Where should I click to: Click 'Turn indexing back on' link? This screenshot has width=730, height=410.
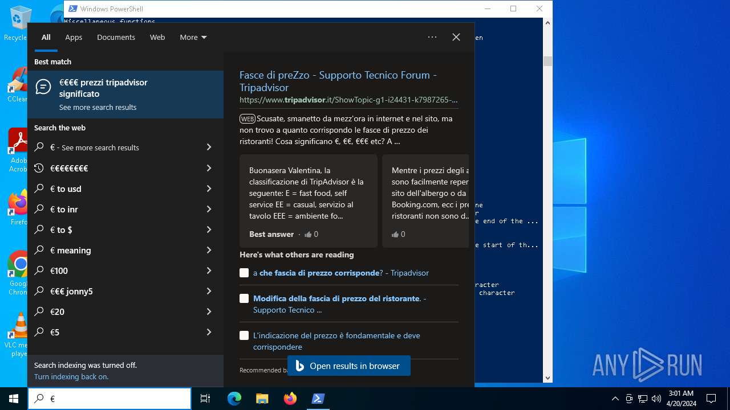point(71,376)
